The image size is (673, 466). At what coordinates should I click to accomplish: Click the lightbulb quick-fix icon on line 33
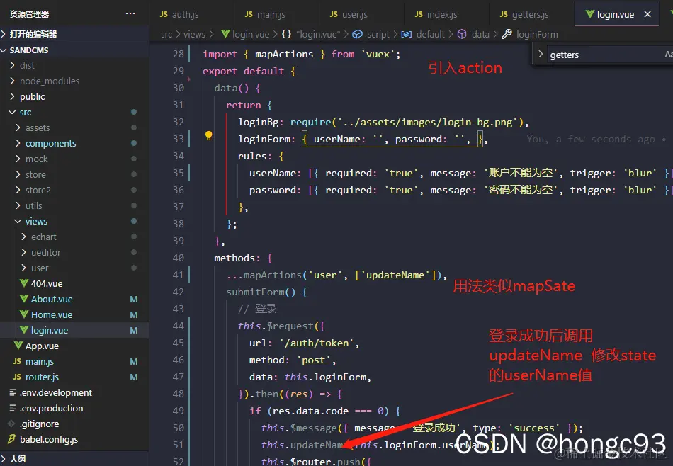pos(208,136)
